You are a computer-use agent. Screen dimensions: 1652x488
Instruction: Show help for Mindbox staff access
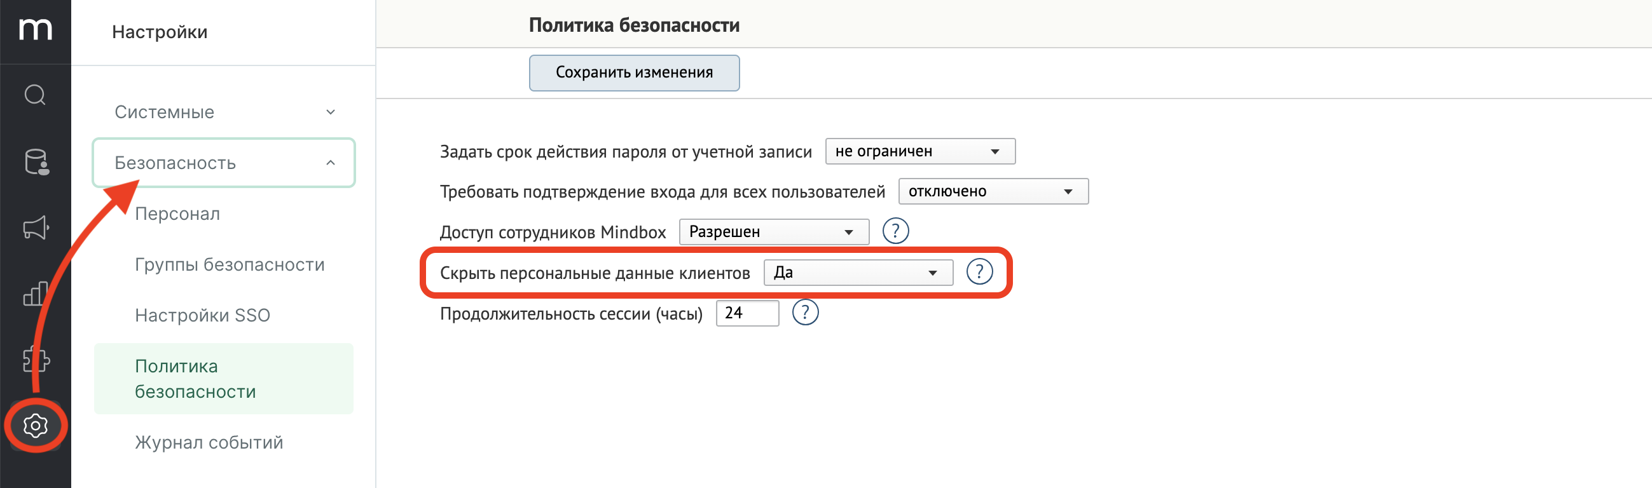(x=895, y=231)
